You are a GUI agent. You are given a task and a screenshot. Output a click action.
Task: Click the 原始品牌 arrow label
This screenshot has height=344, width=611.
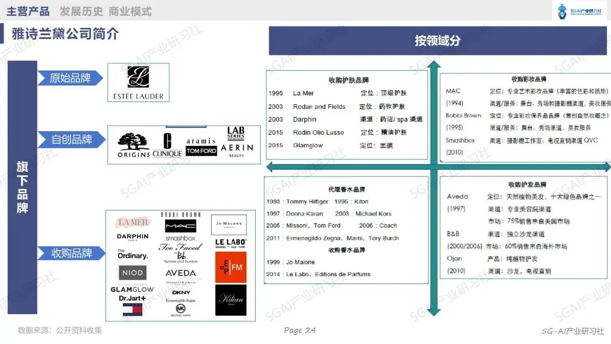coord(70,78)
